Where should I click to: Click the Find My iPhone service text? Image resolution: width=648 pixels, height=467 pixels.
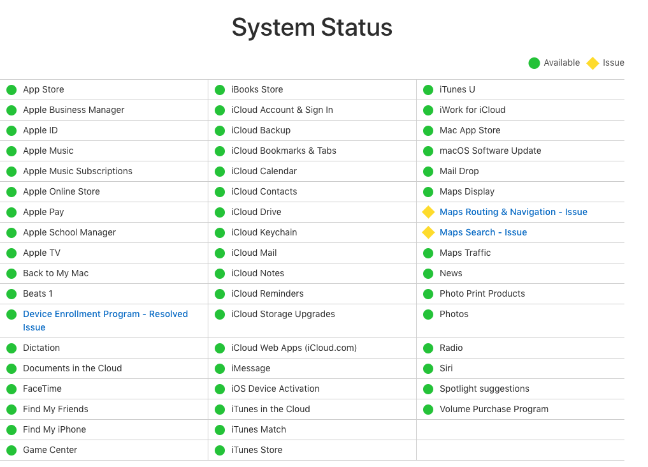[54, 429]
